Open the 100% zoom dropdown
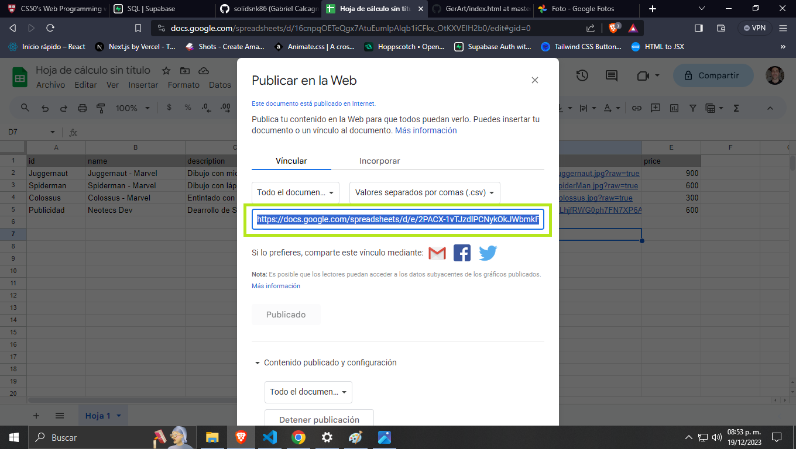 tap(132, 108)
